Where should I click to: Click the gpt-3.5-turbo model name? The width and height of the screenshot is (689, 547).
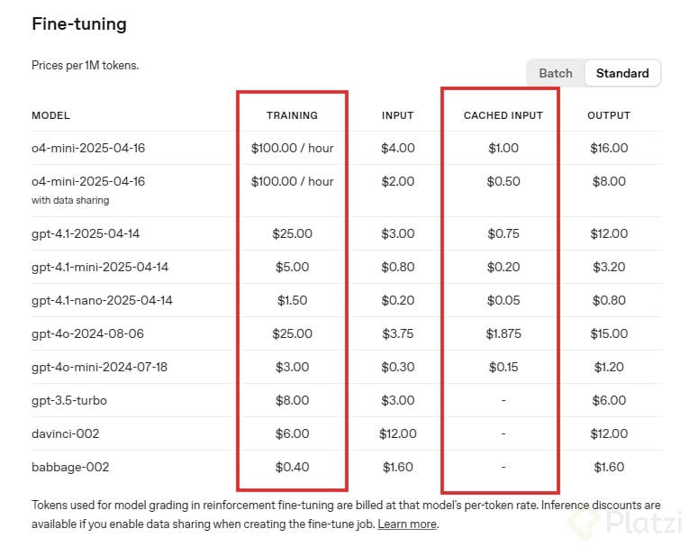tap(69, 400)
